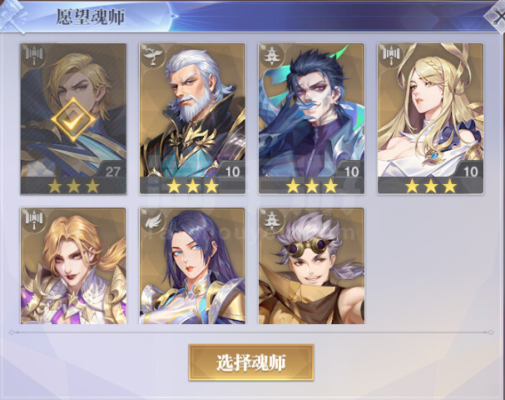Click level 10 badge on masked man card
505x400 pixels.
tap(351, 172)
